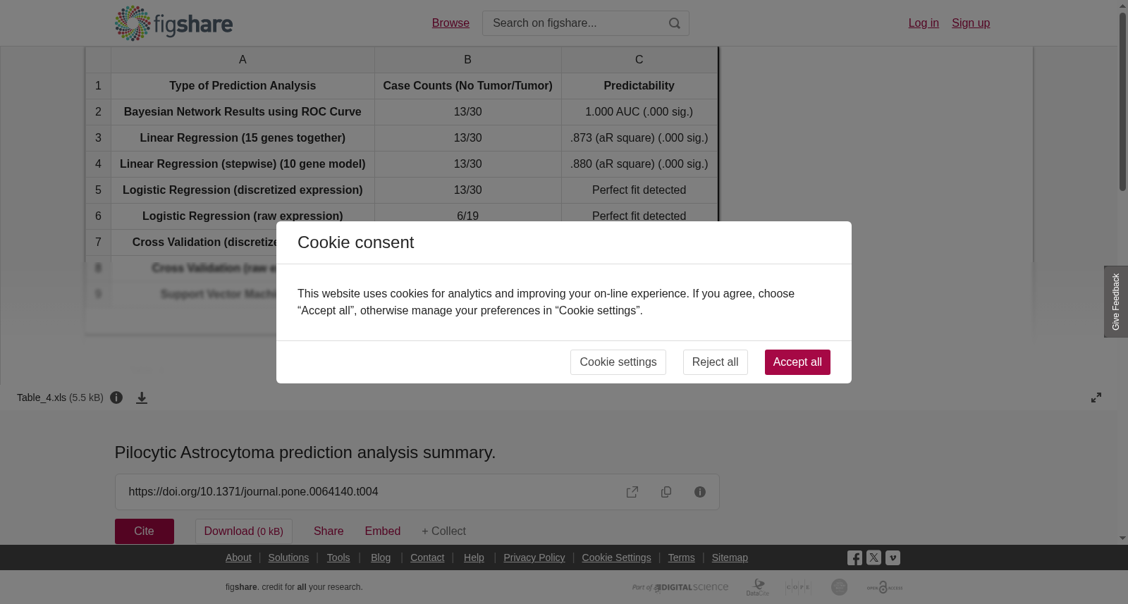1128x604 pixels.
Task: Select column A header in spreadsheet preview
Action: (x=243, y=60)
